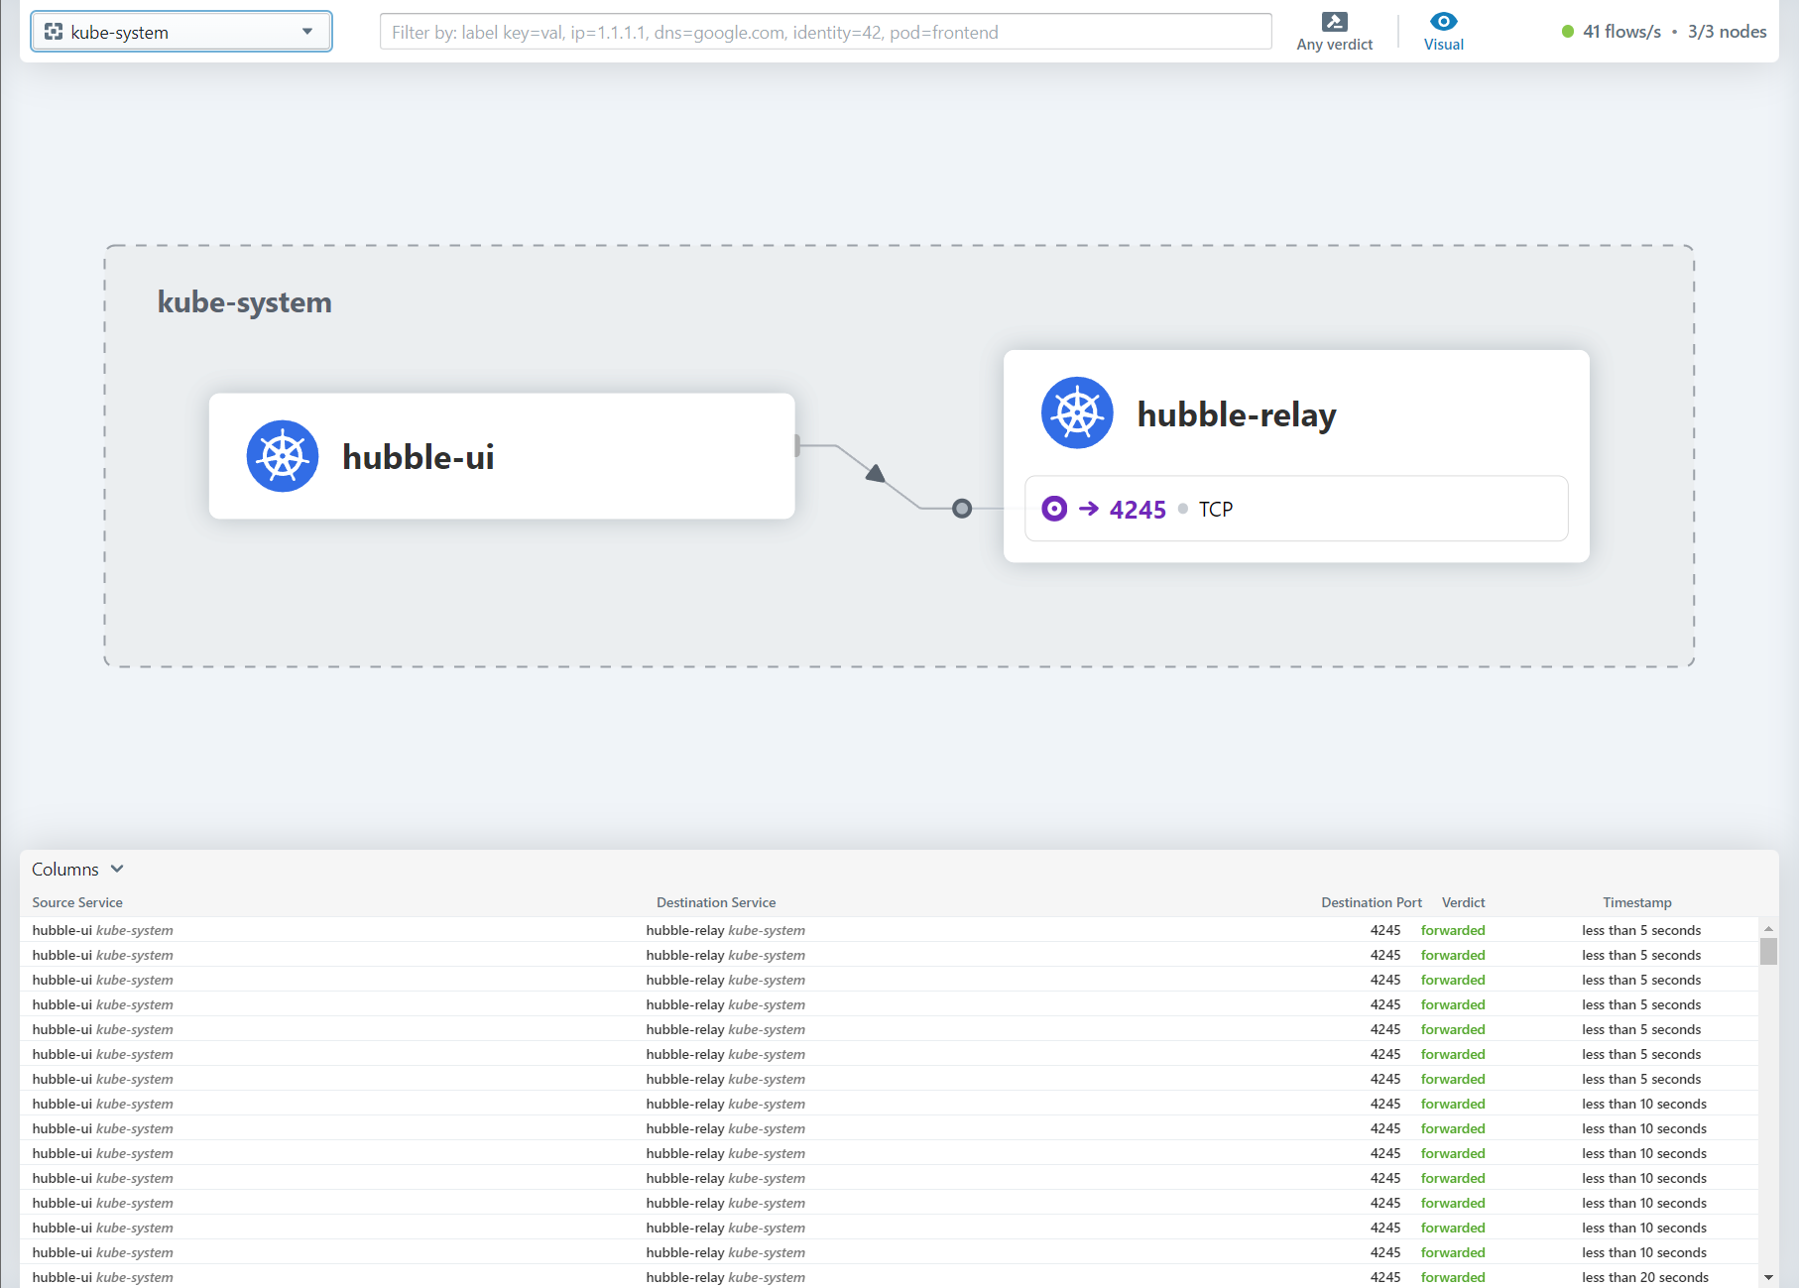
Task: Click the hubble-relay Kubernetes icon
Action: click(x=1077, y=412)
